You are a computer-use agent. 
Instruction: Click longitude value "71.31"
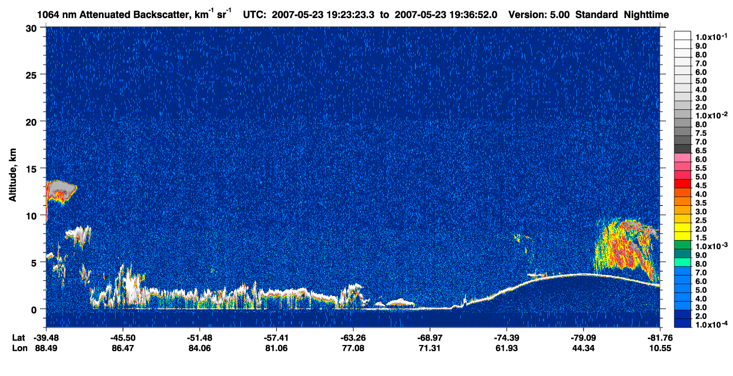coord(430,348)
